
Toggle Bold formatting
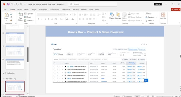pos(38,19)
